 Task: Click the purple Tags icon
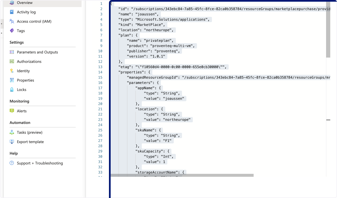12,31
